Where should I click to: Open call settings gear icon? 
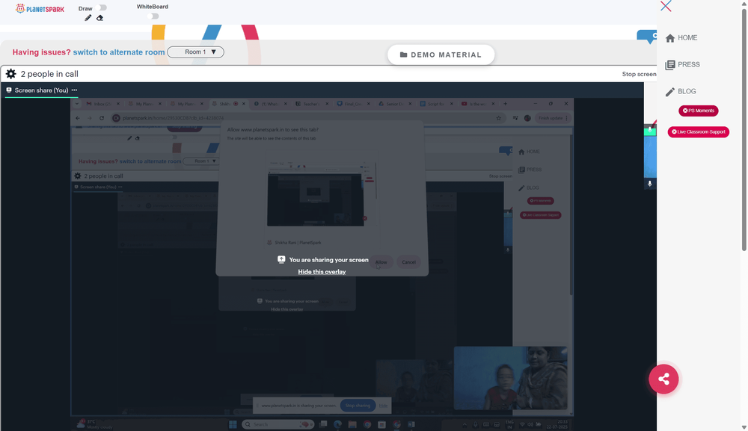(11, 74)
